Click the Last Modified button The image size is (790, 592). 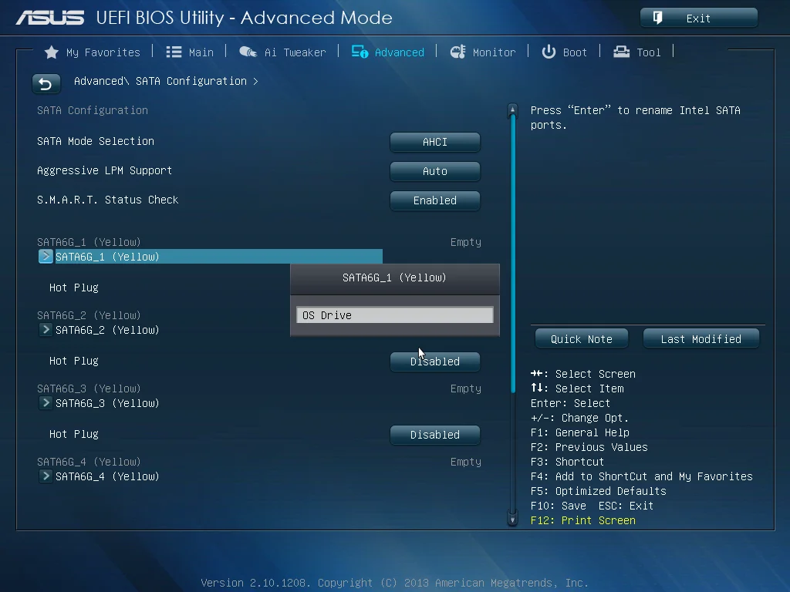pos(701,339)
